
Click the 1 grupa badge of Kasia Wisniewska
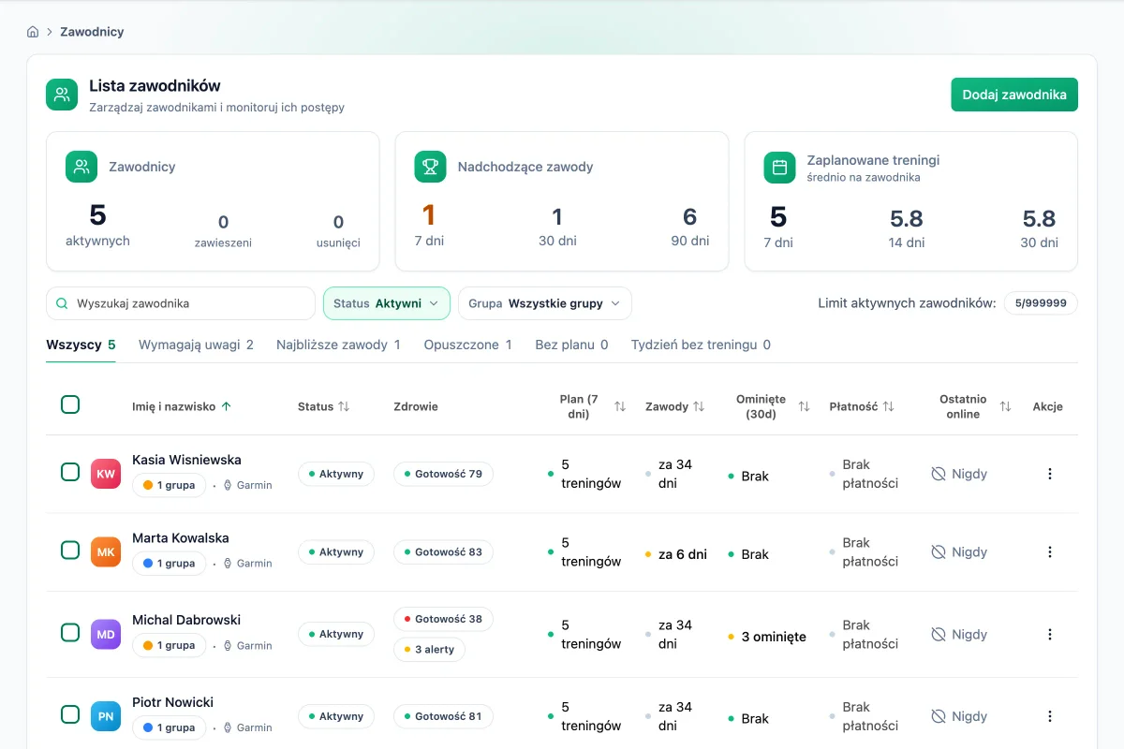170,485
